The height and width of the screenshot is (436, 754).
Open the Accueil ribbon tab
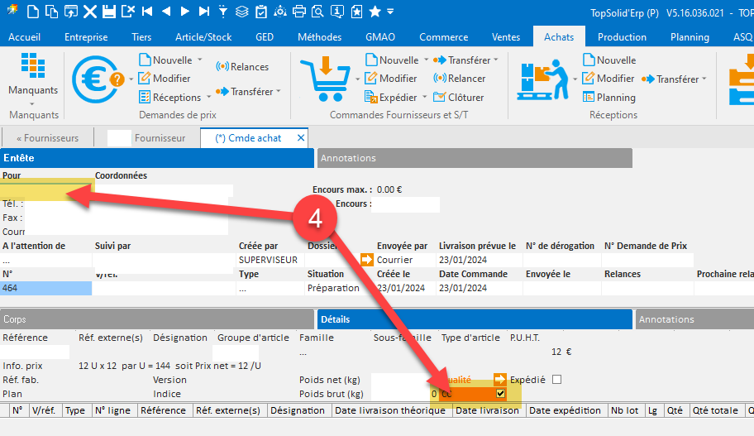point(25,37)
